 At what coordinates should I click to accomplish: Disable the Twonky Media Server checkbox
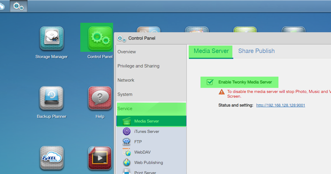[210, 82]
